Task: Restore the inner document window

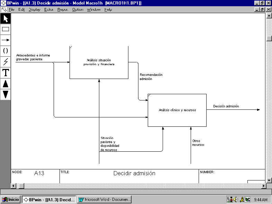Action: tap(262, 9)
